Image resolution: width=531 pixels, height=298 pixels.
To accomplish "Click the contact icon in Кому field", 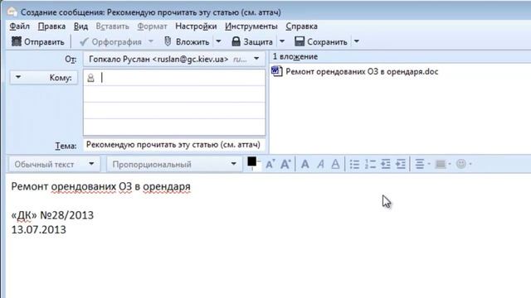I will point(90,78).
